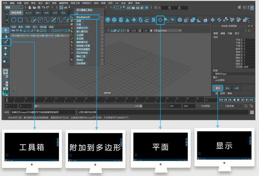Click play backward in playback controls

234,100
